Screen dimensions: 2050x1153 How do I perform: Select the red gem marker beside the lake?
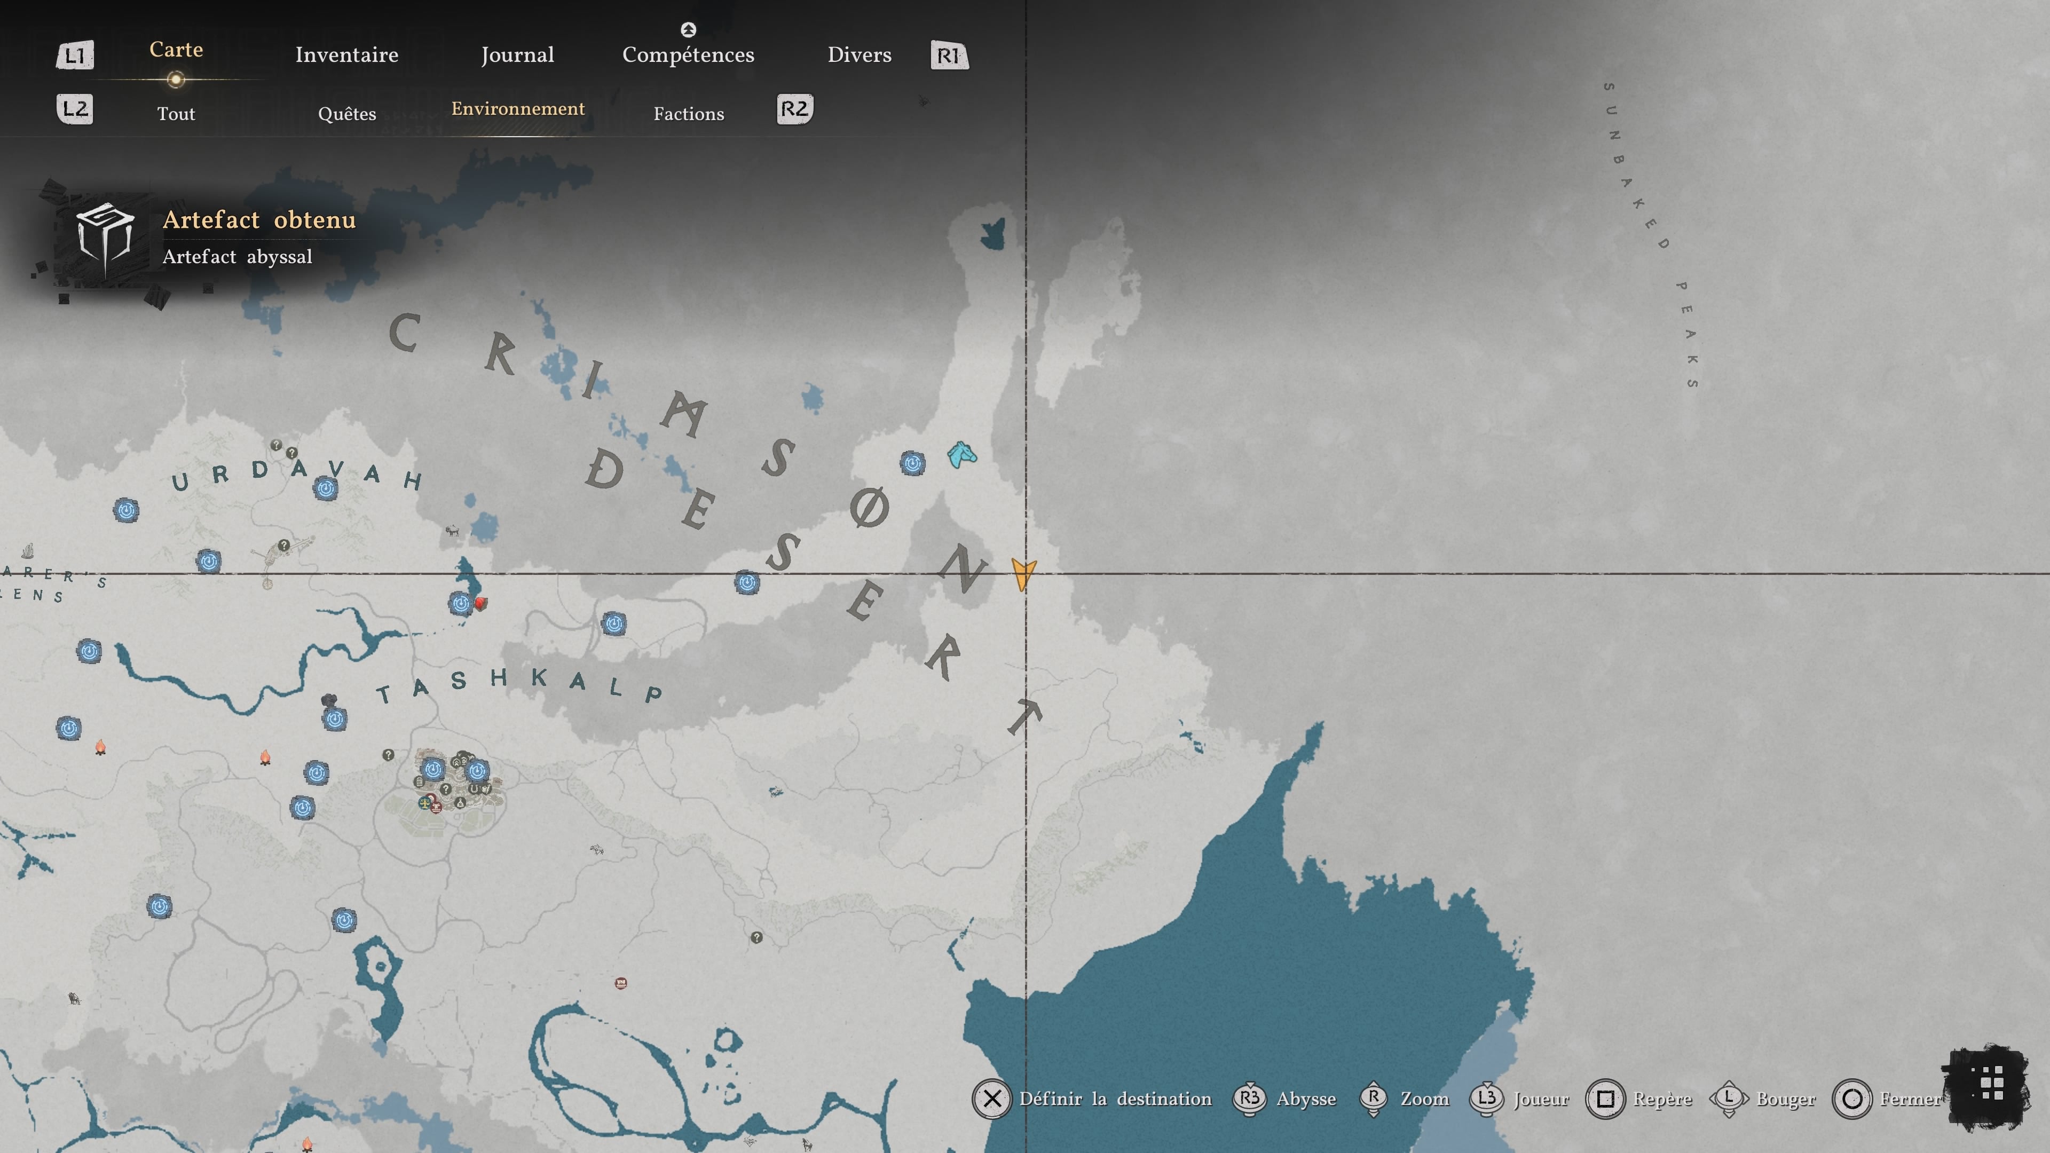(x=480, y=603)
